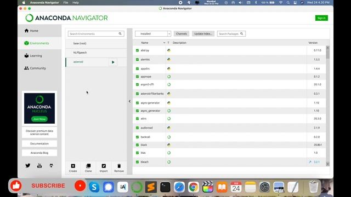Open the Twitter link icon
This screenshot has height=197, width=351.
(x=28, y=165)
